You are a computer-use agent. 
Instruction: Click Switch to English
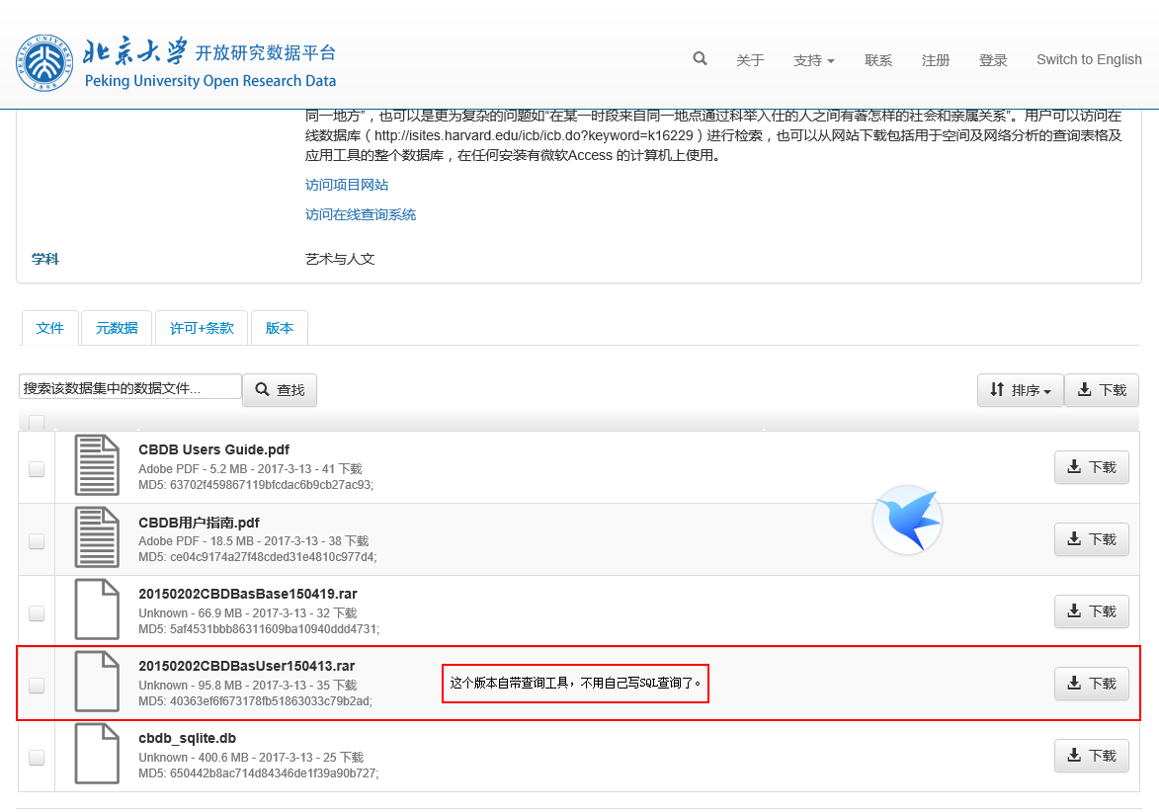[x=1088, y=59]
